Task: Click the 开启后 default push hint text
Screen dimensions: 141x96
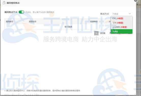Action: pos(40,12)
